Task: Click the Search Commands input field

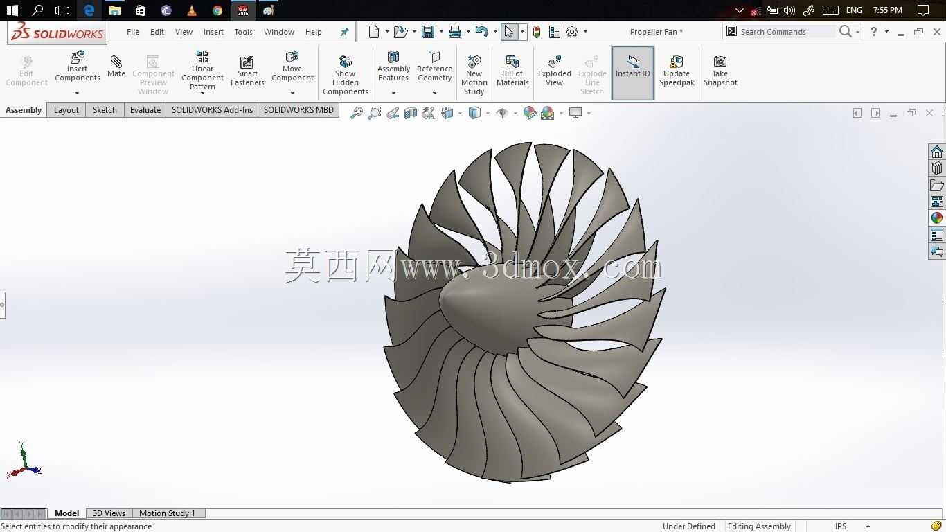Action: click(x=787, y=32)
